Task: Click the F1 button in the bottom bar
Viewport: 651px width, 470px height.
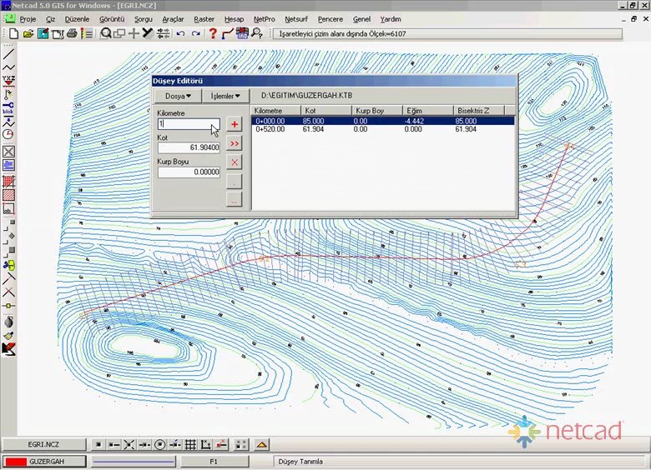Action: [x=214, y=462]
